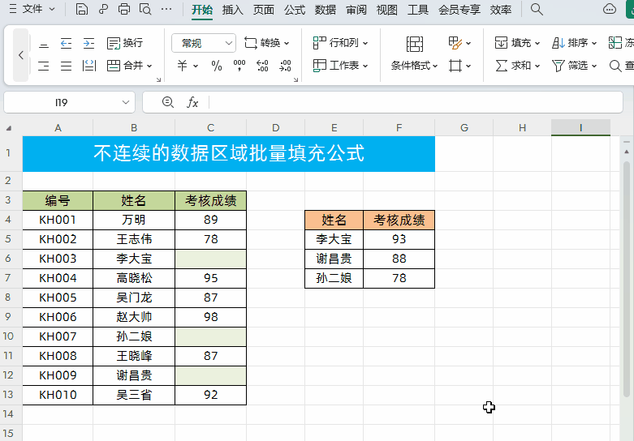634x441 pixels.
Task: Select column header G
Action: coord(464,128)
